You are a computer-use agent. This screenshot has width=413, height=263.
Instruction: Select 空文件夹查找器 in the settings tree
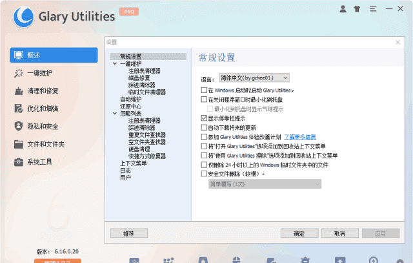tap(147, 142)
